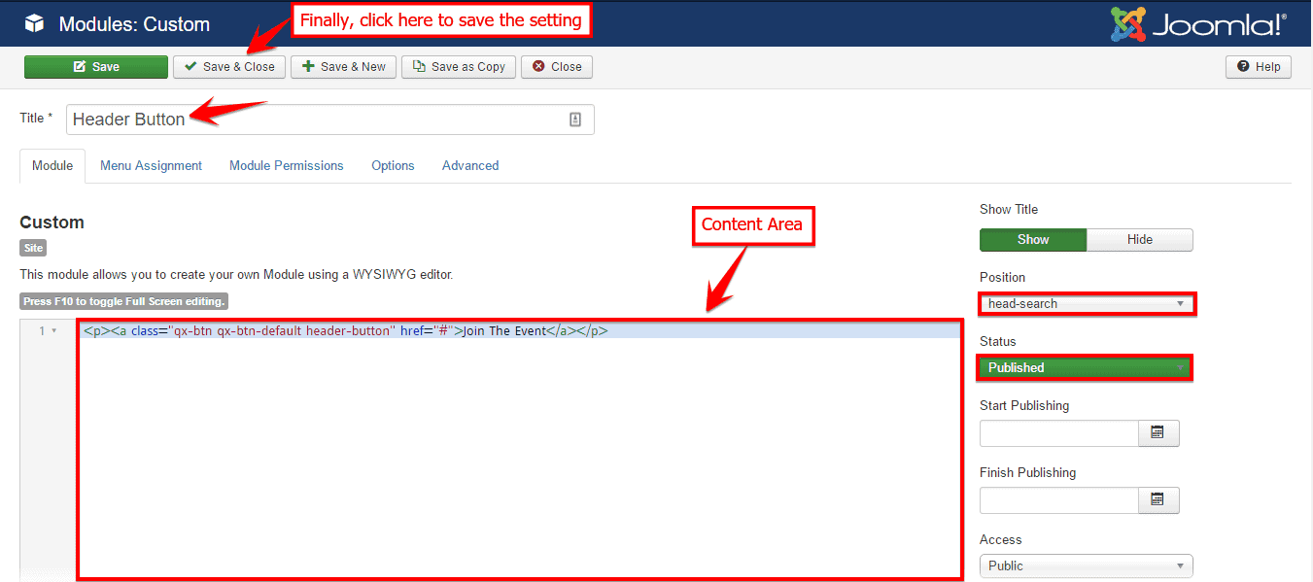1313x582 pixels.
Task: Click the Help button
Action: (1258, 67)
